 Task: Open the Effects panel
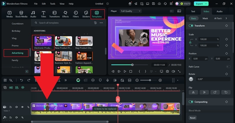click(x=66, y=14)
